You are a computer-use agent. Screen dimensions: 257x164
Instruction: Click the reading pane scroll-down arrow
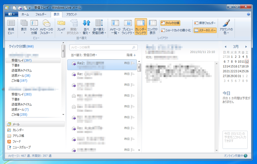tap(216, 150)
